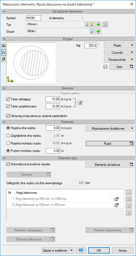Edit properties of Krąg betonowy h=250 mm
The height and width of the screenshot is (256, 136).
pyautogui.click(x=117, y=205)
